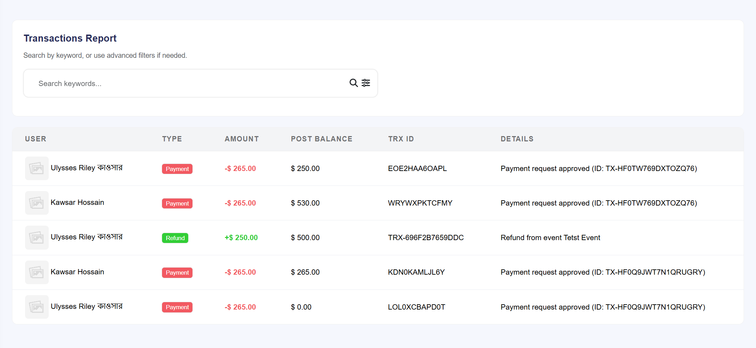Screen dimensions: 756x348
Task: Select the TRX ID column header
Action: click(401, 139)
